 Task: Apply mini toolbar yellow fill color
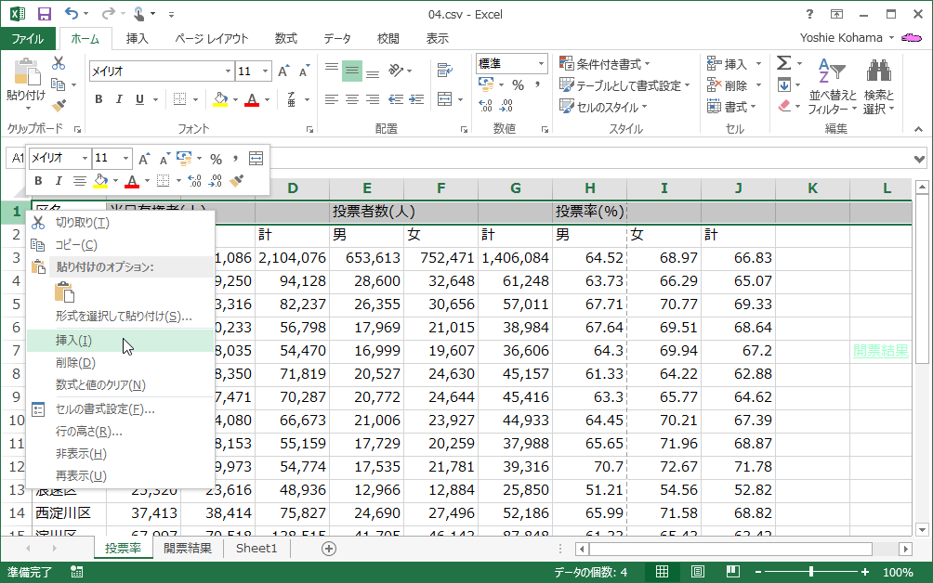101,181
